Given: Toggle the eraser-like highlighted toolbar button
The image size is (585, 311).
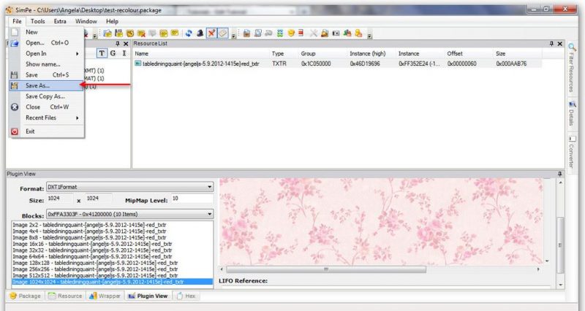Looking at the screenshot, I should (x=223, y=34).
